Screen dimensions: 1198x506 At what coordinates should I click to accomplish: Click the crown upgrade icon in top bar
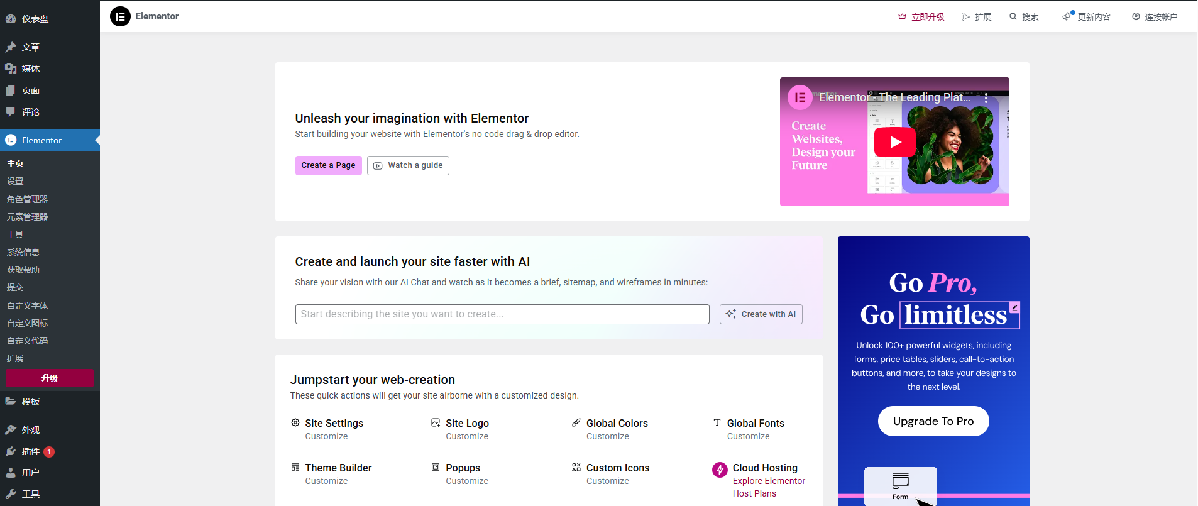click(x=902, y=17)
